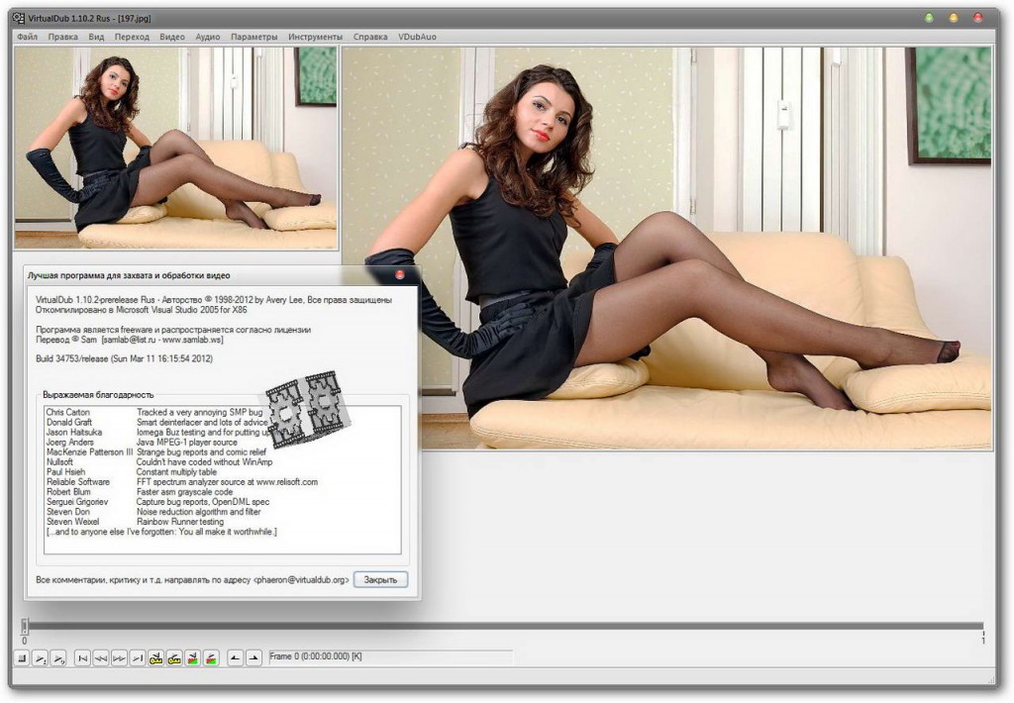Seek to the next scene change

coord(211,658)
